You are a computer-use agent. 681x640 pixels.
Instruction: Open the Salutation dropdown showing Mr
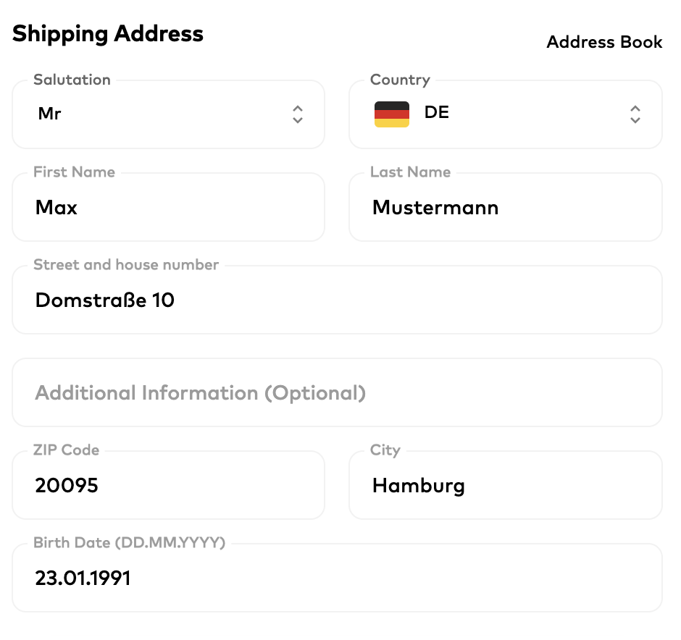pos(168,114)
